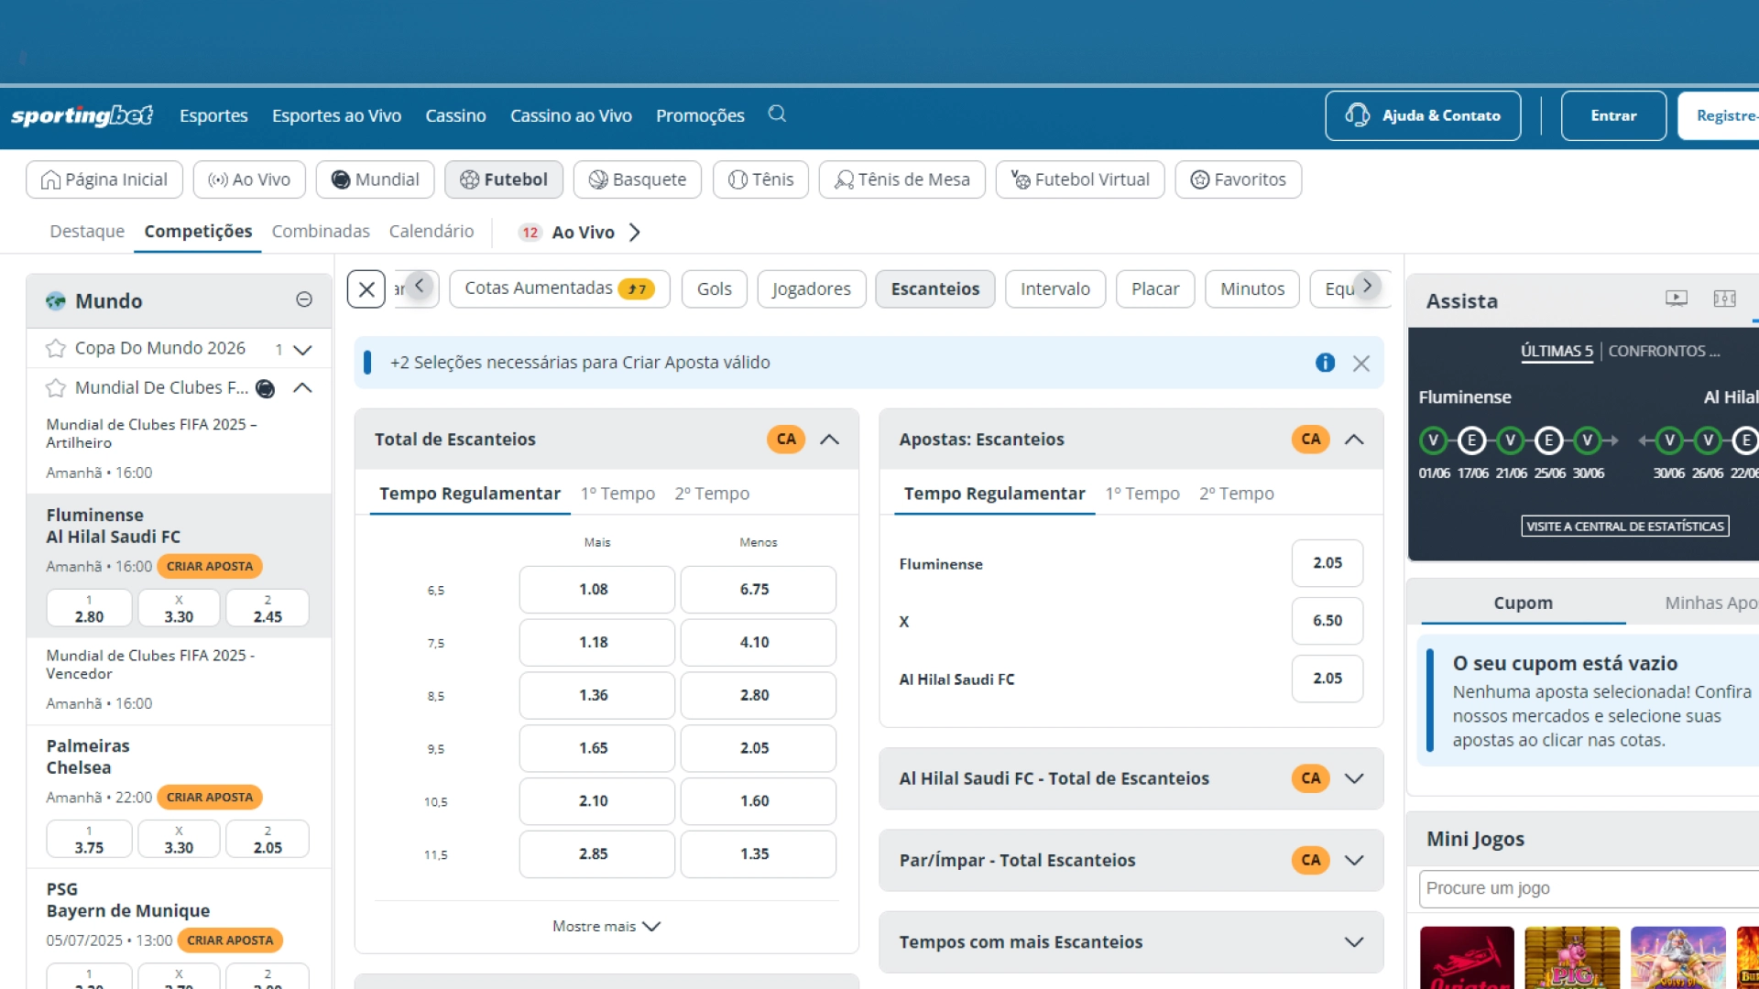Switch to 1º Tempo tab in Total de Escanteios

click(x=617, y=494)
